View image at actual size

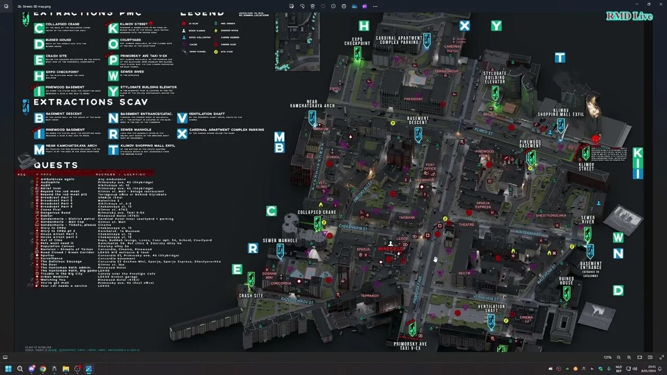click(650, 357)
